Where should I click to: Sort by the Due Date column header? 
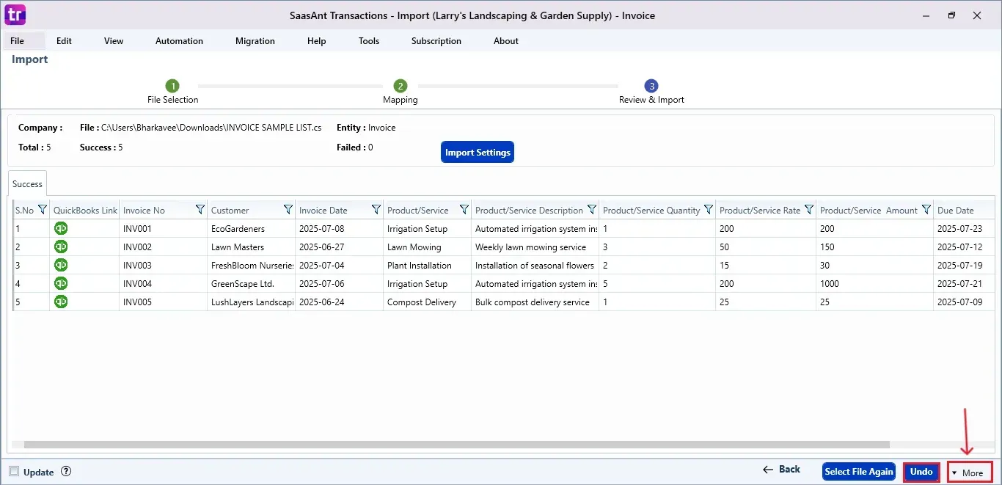click(955, 210)
